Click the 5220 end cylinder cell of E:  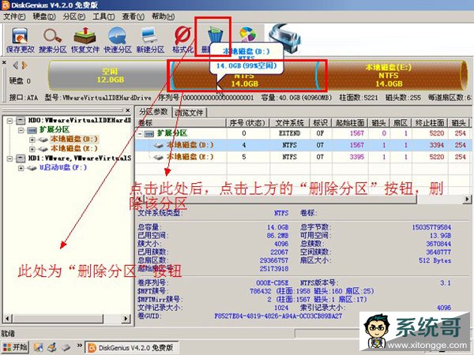[x=430, y=157]
